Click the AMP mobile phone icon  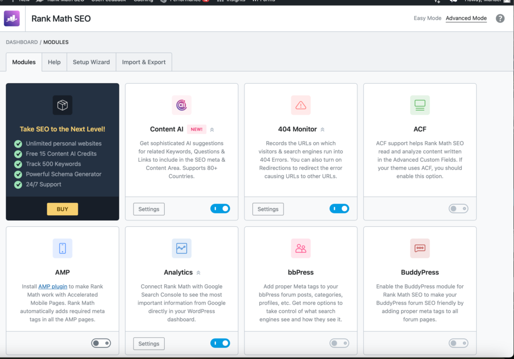coord(62,248)
